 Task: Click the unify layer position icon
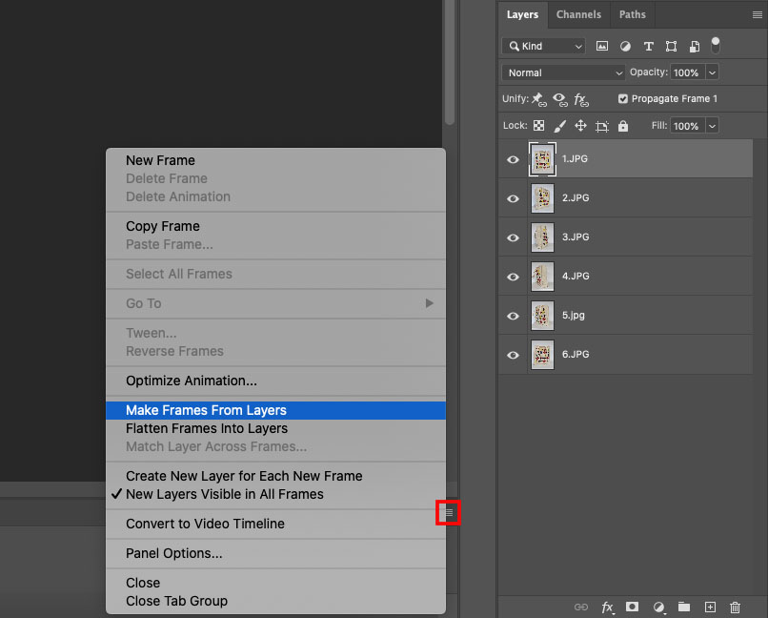(x=537, y=99)
